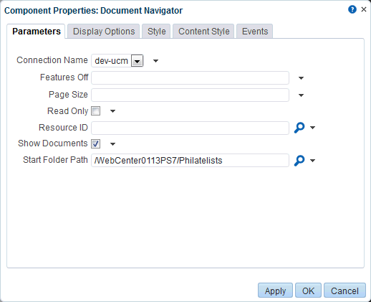Click the Resource ID search magnifier icon
The image size is (371, 302).
tap(299, 128)
